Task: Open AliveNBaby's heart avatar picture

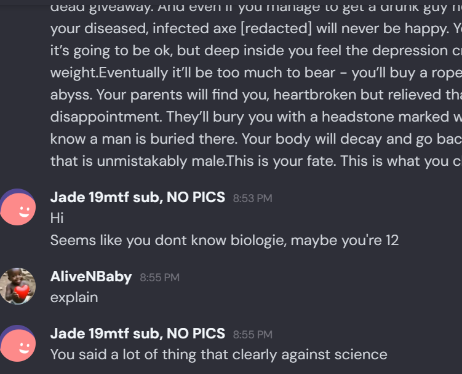Action: (x=18, y=286)
